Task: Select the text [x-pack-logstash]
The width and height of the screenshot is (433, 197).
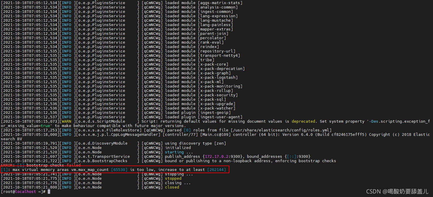Action: pyautogui.click(x=218, y=78)
